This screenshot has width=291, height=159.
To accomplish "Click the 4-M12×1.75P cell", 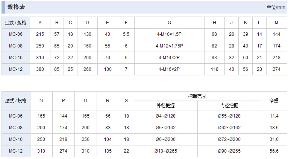I will click(169, 46).
